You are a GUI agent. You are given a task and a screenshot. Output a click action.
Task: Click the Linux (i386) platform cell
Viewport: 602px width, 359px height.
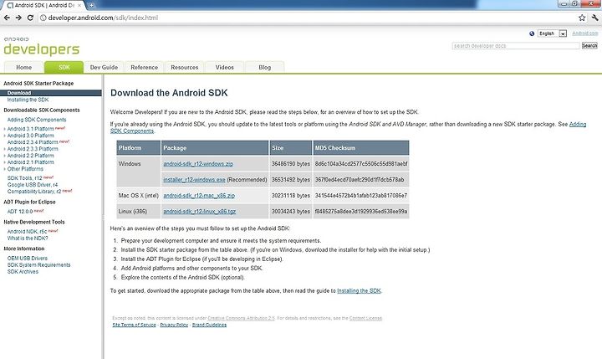tap(139, 212)
